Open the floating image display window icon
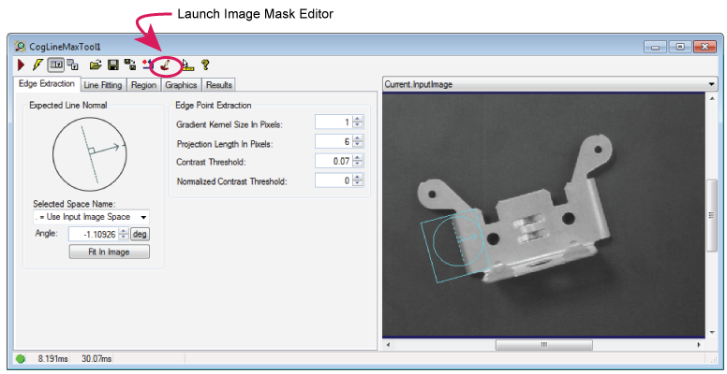This screenshot has height=374, width=727. [72, 65]
